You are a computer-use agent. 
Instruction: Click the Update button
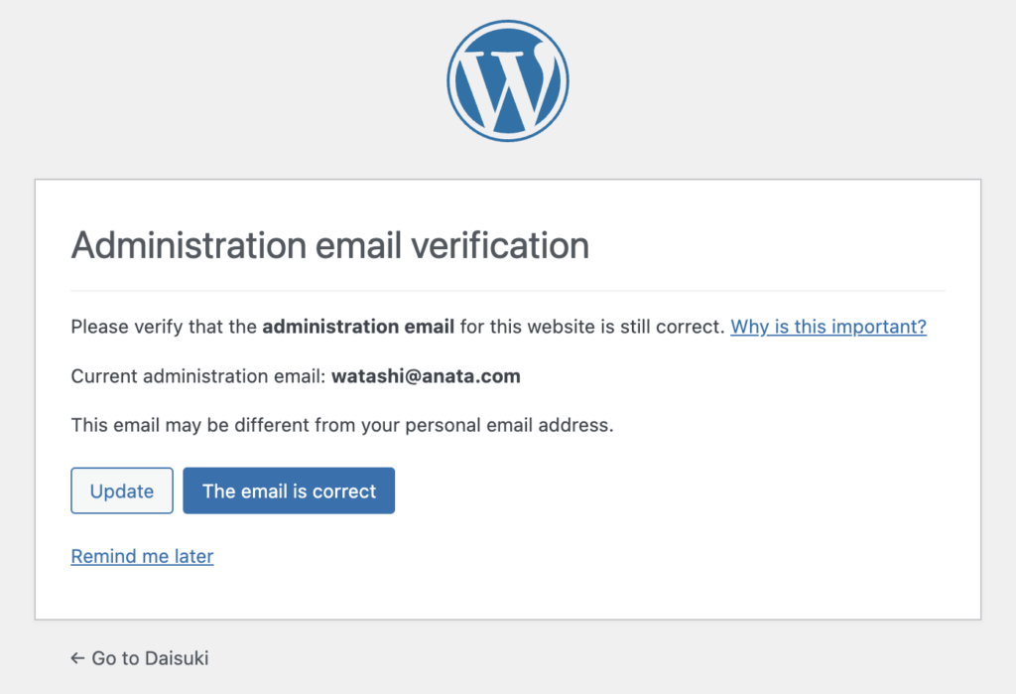(122, 491)
